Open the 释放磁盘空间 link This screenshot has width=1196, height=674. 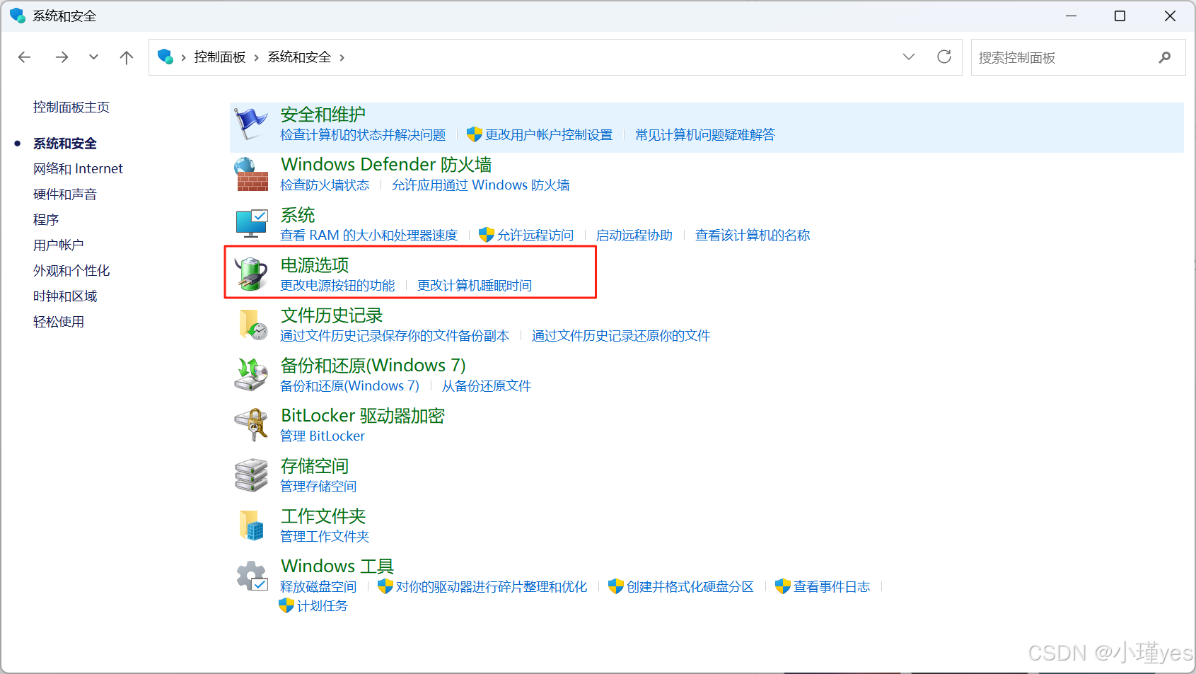click(x=318, y=587)
